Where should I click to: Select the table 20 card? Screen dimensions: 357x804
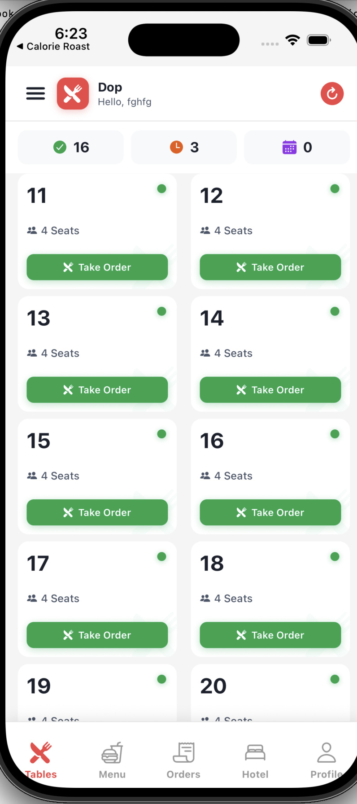point(270,691)
